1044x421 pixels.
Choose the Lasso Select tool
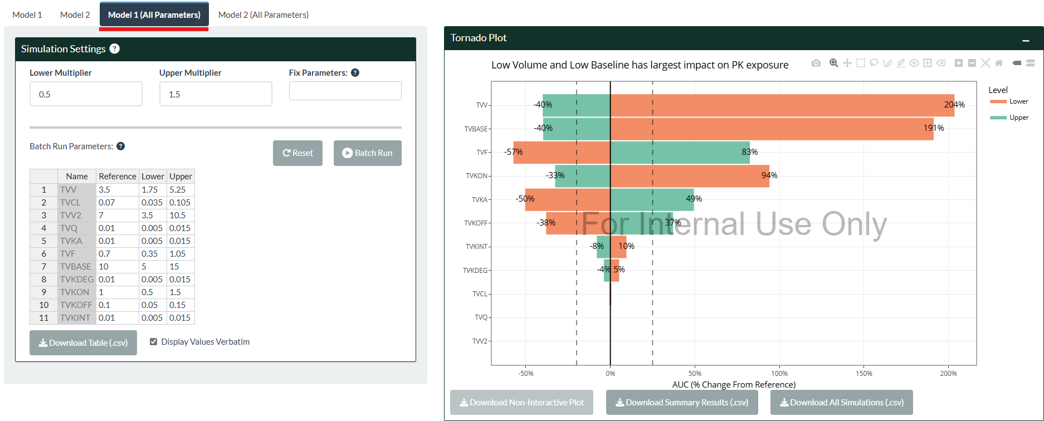click(x=874, y=63)
